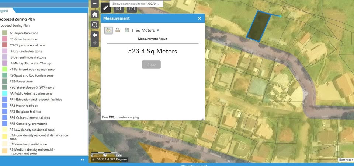Close the Measurement panel

click(199, 18)
